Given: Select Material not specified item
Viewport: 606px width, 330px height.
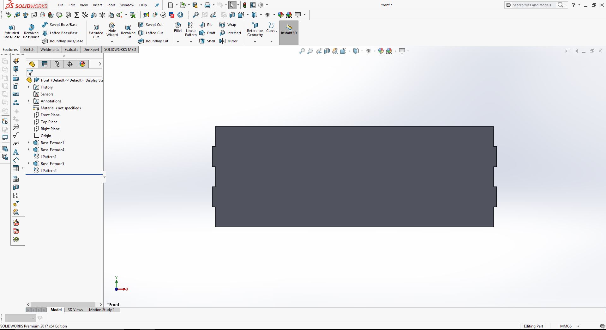Looking at the screenshot, I should [57, 108].
